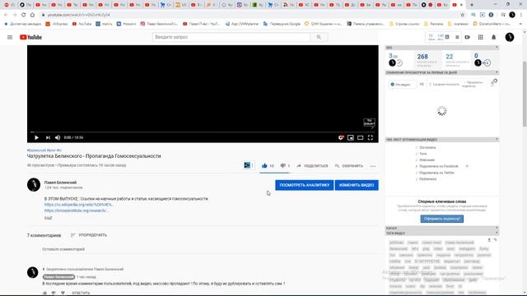
Task: Open the YouTube apps grid
Action: pos(481,37)
